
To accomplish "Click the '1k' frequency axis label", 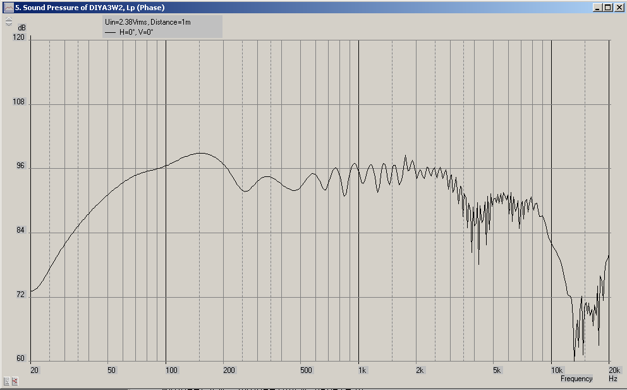I will 362,370.
